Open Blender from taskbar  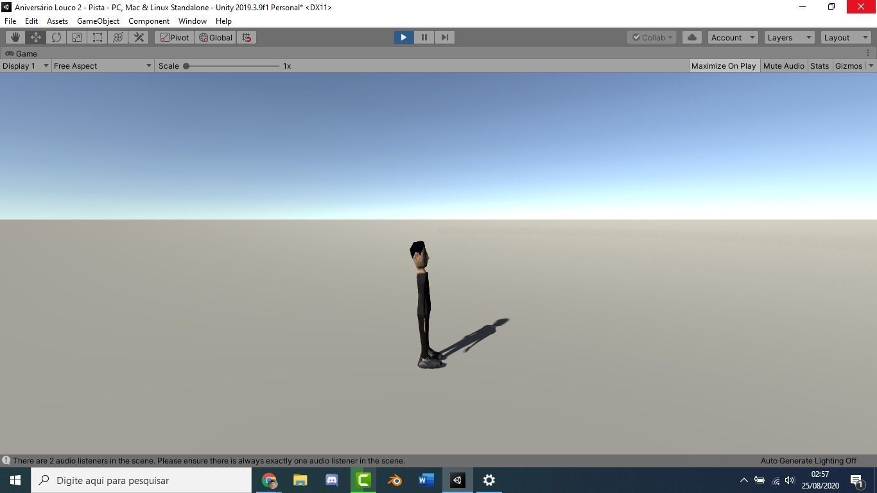coord(395,480)
